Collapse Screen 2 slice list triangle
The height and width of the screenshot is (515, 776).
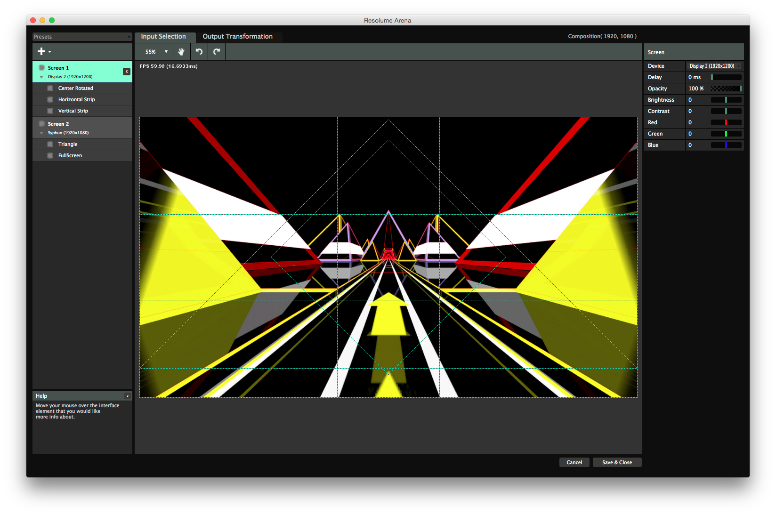[41, 133]
